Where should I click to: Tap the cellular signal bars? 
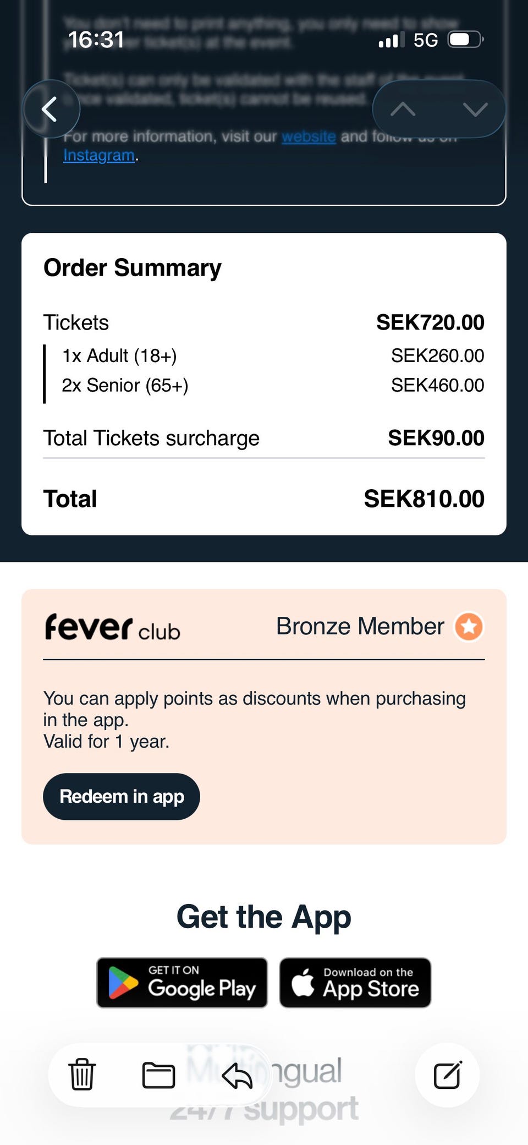[391, 40]
